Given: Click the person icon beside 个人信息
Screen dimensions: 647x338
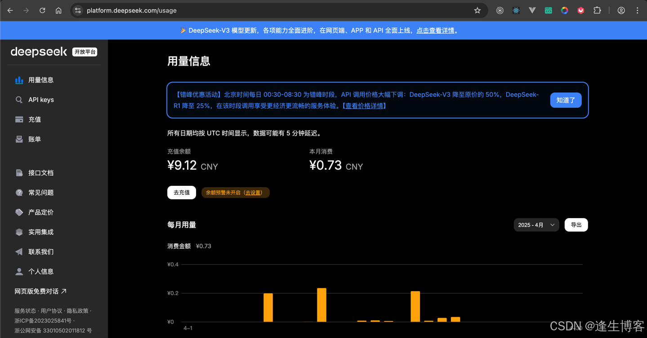Looking at the screenshot, I should (x=19, y=272).
